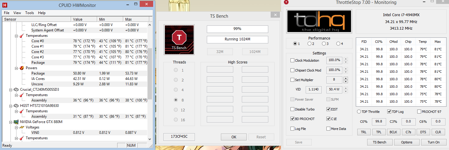Viewport: 449px width, 150px height.
Task: Decrease Set Multiplier with down stepper arrow
Action: coord(346,82)
